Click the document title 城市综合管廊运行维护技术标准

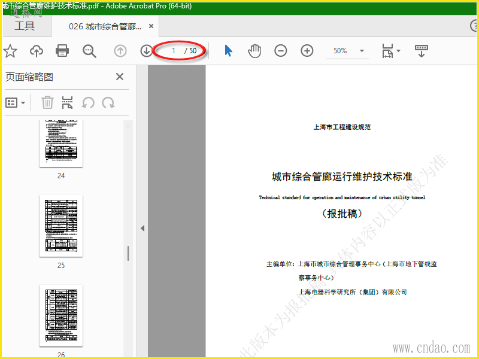(x=342, y=177)
